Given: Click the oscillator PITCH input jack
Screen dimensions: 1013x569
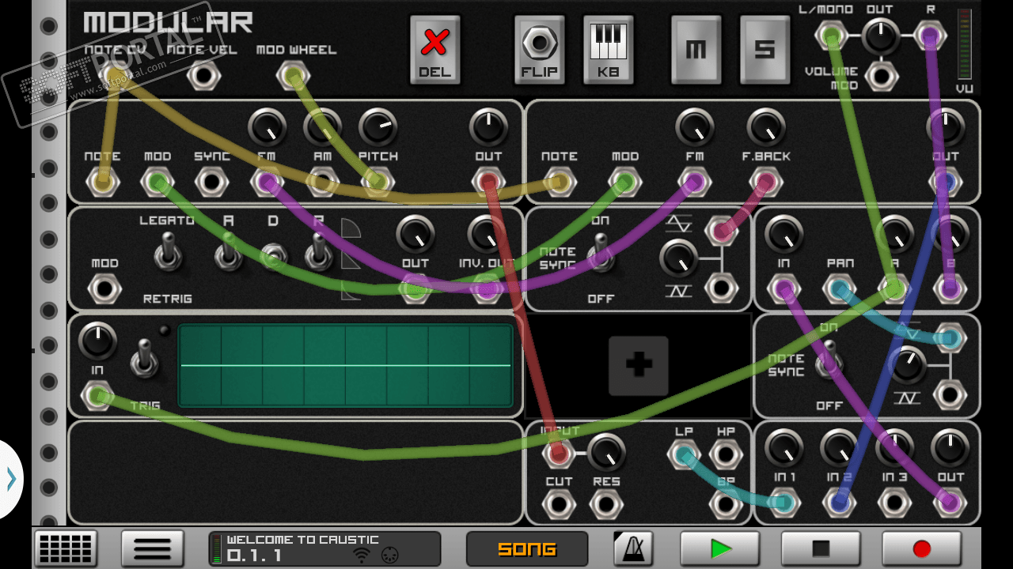Looking at the screenshot, I should (x=378, y=183).
